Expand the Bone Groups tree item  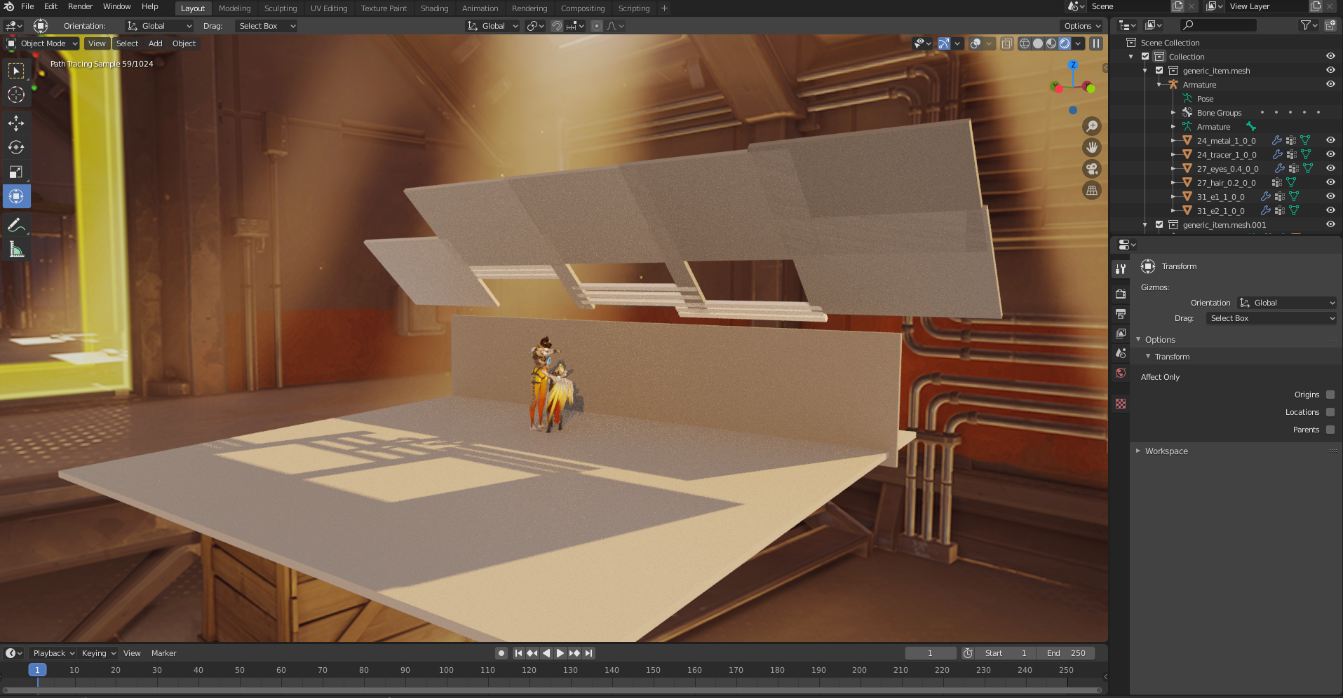(1173, 112)
